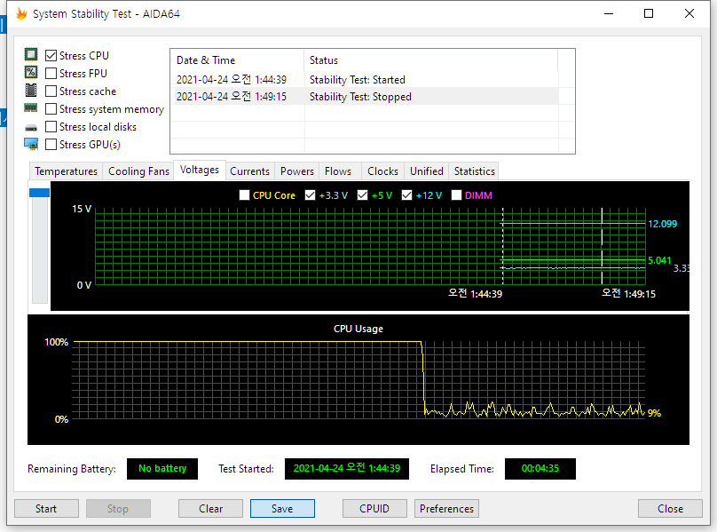Click the cache chip icon beside Stress cache
717x532 pixels.
(x=31, y=91)
